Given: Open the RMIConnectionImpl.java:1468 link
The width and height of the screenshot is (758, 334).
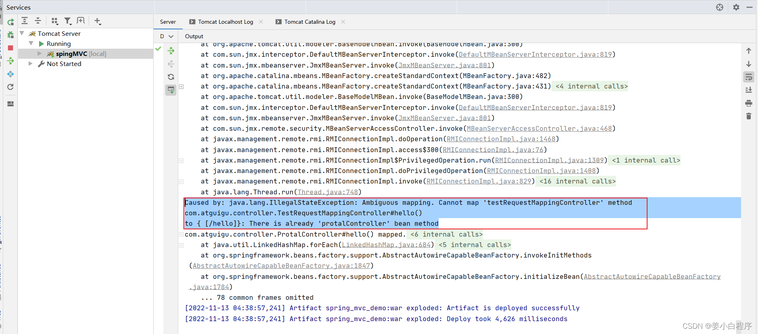Looking at the screenshot, I should (x=501, y=139).
